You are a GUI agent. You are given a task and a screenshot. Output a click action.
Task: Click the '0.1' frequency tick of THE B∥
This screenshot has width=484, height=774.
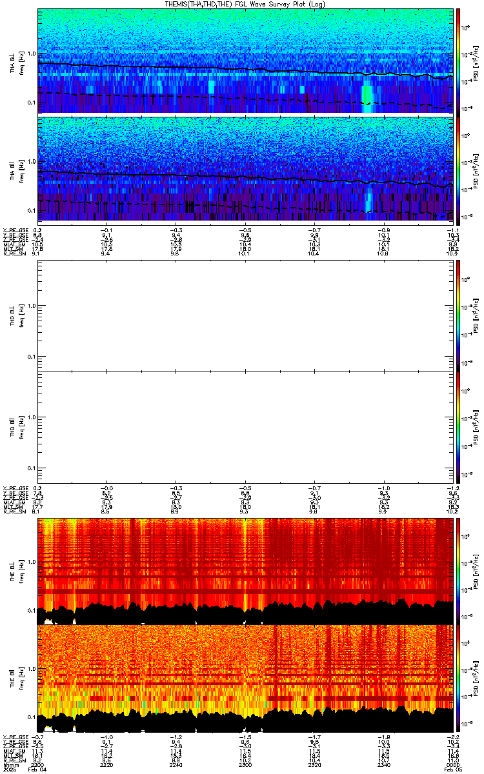pyautogui.click(x=30, y=717)
